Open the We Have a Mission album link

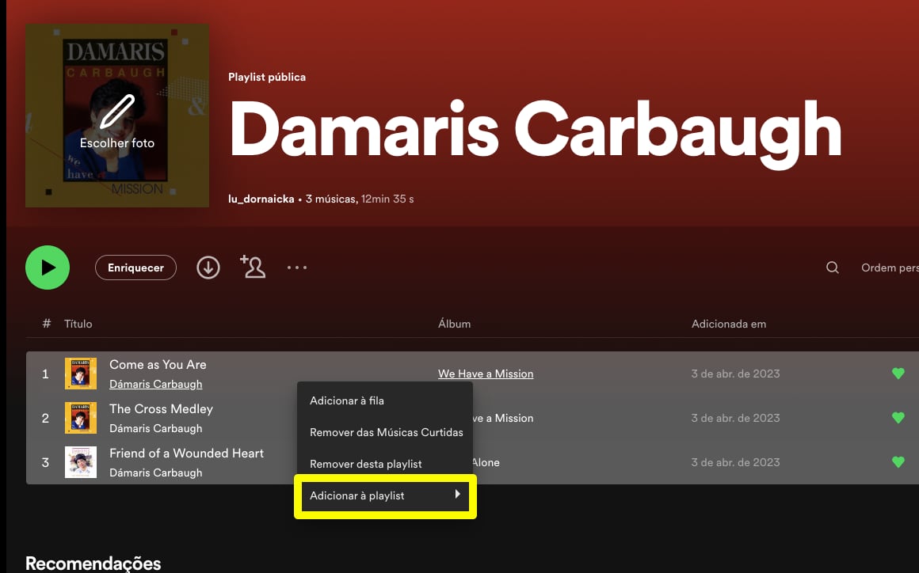coord(486,374)
